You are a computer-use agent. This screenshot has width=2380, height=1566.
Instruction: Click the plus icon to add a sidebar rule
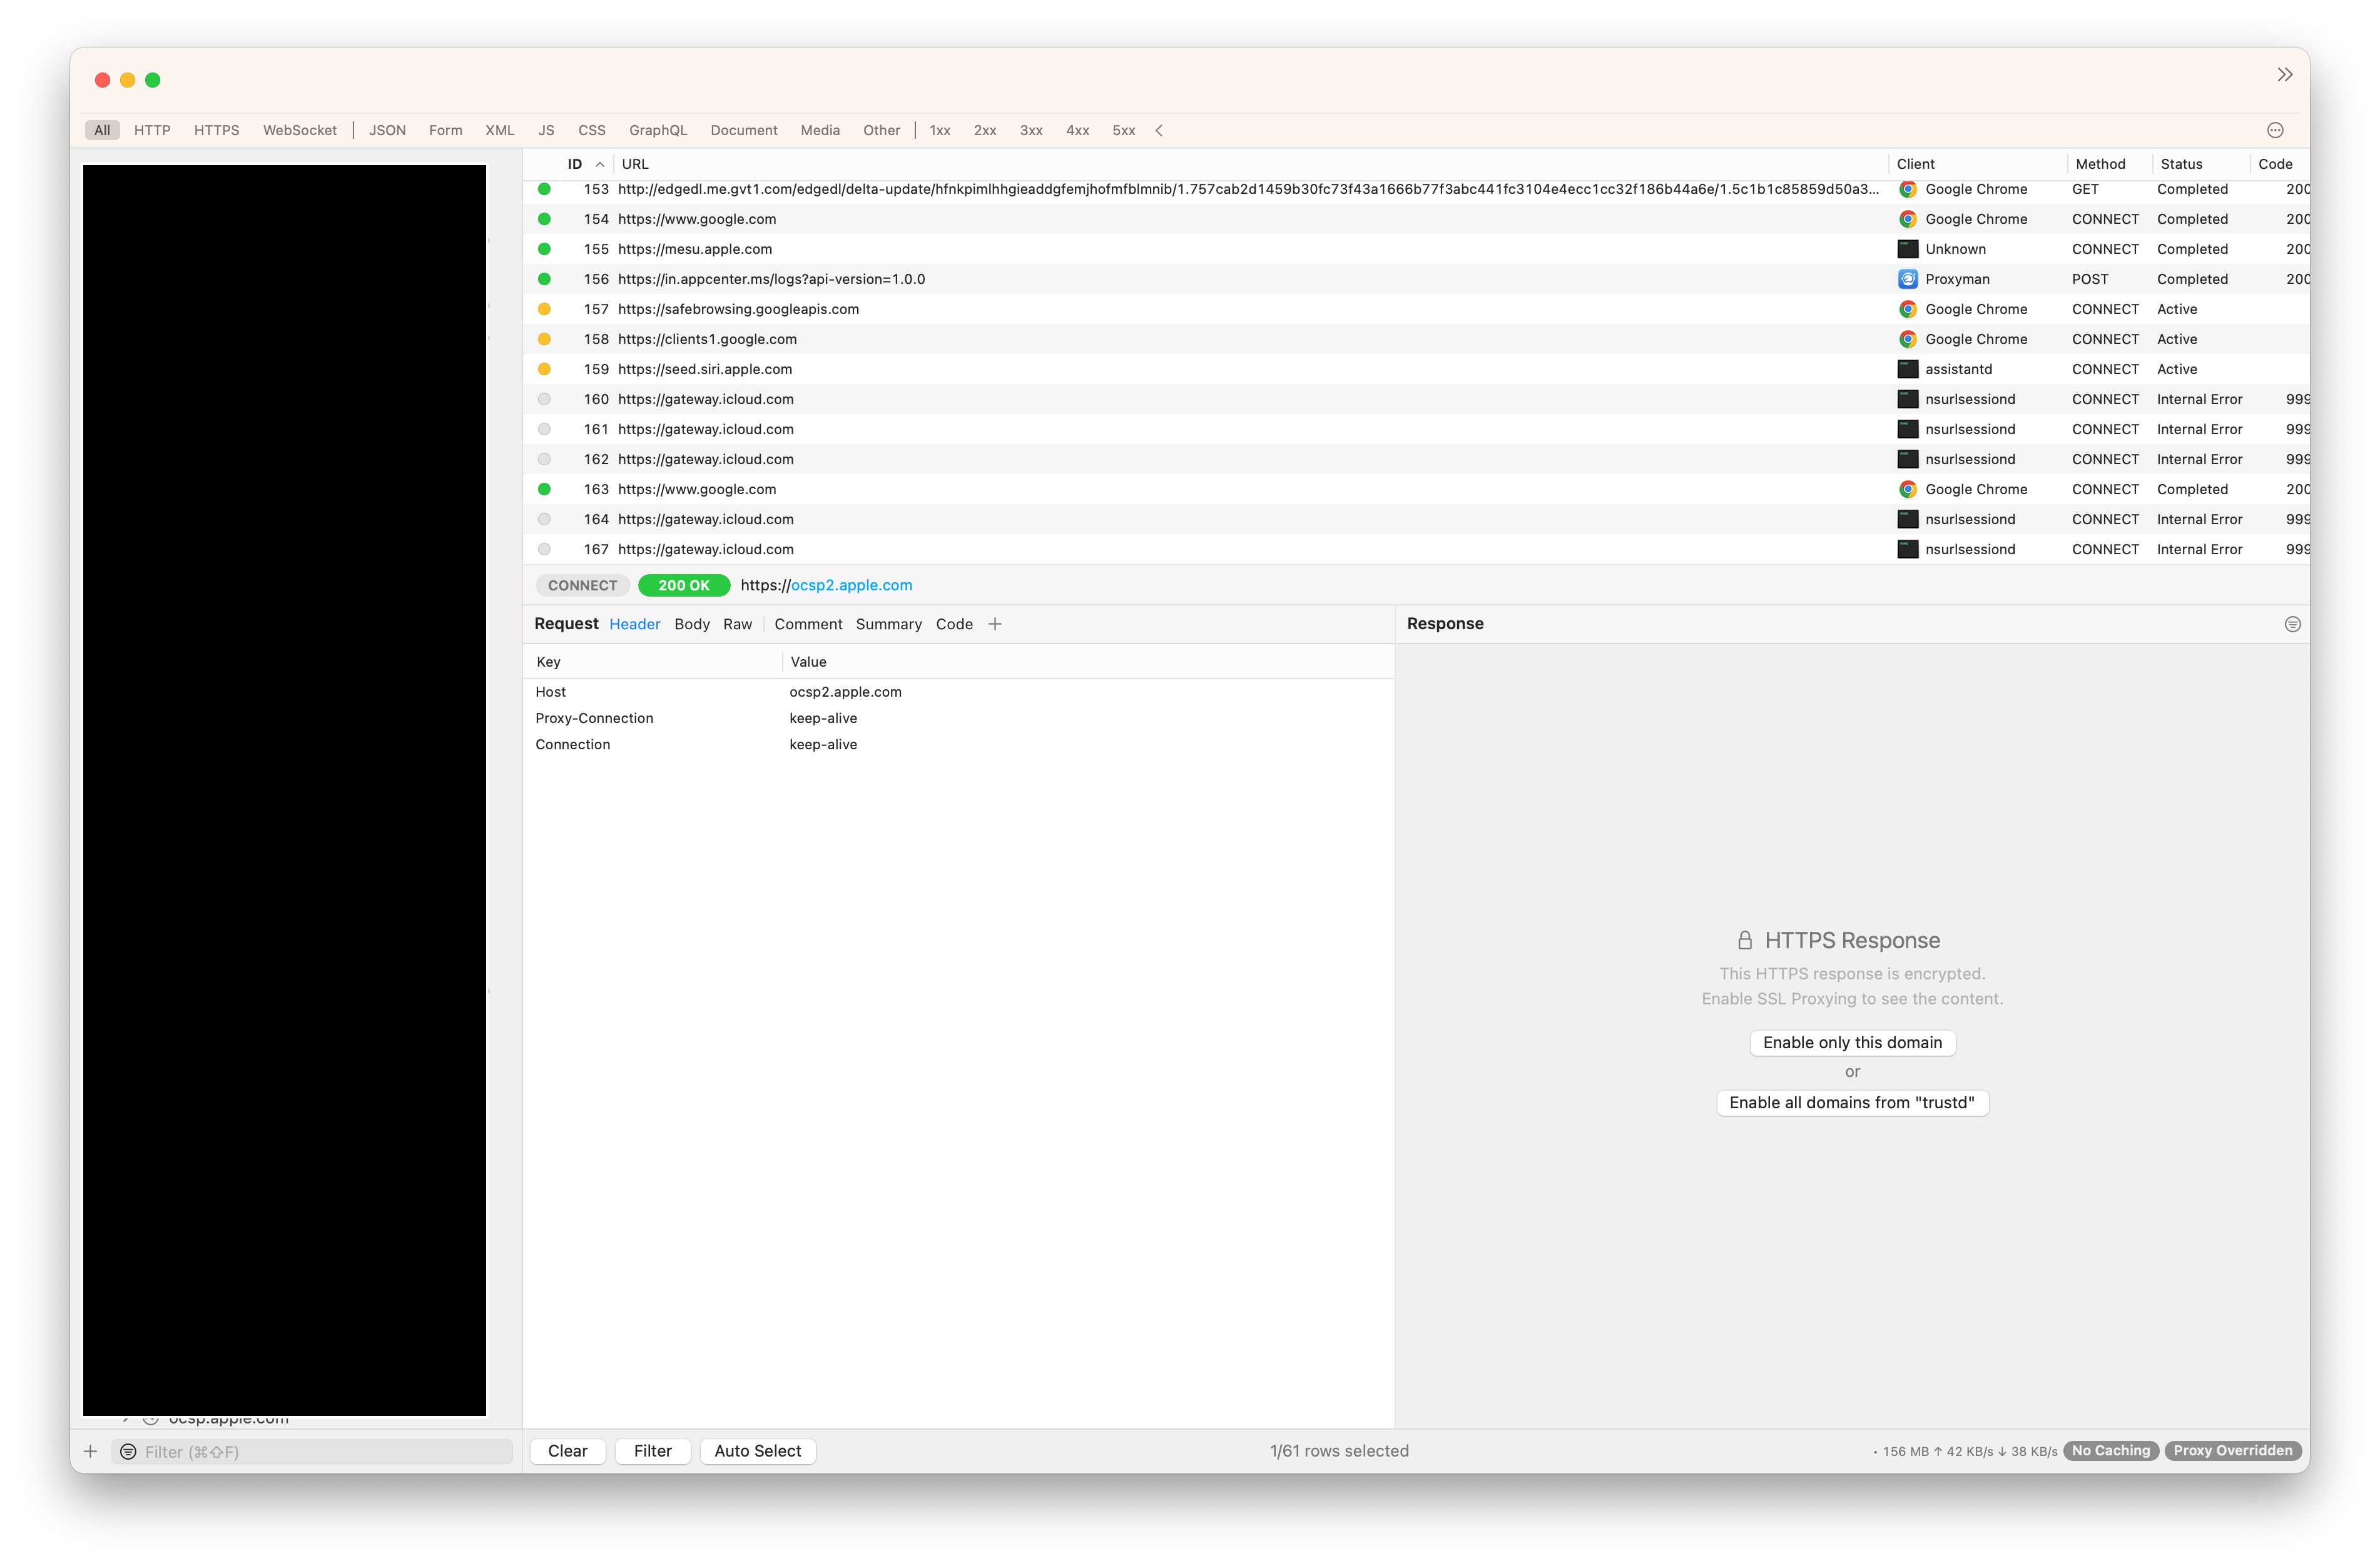point(91,1451)
